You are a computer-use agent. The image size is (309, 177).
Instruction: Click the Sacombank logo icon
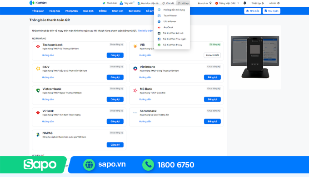coord(135,113)
